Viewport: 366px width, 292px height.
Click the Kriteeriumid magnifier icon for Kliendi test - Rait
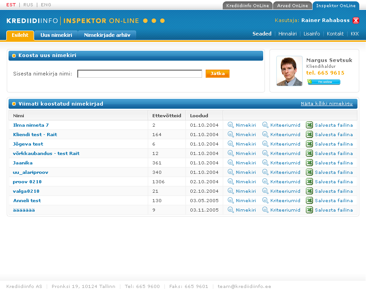(x=265, y=134)
